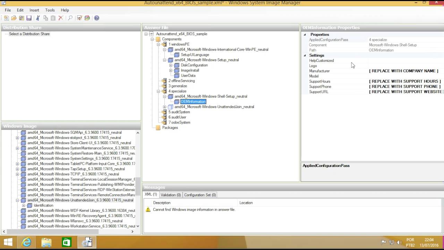The height and width of the screenshot is (250, 444).
Task: Collapse the Properties section triangle
Action: click(305, 34)
